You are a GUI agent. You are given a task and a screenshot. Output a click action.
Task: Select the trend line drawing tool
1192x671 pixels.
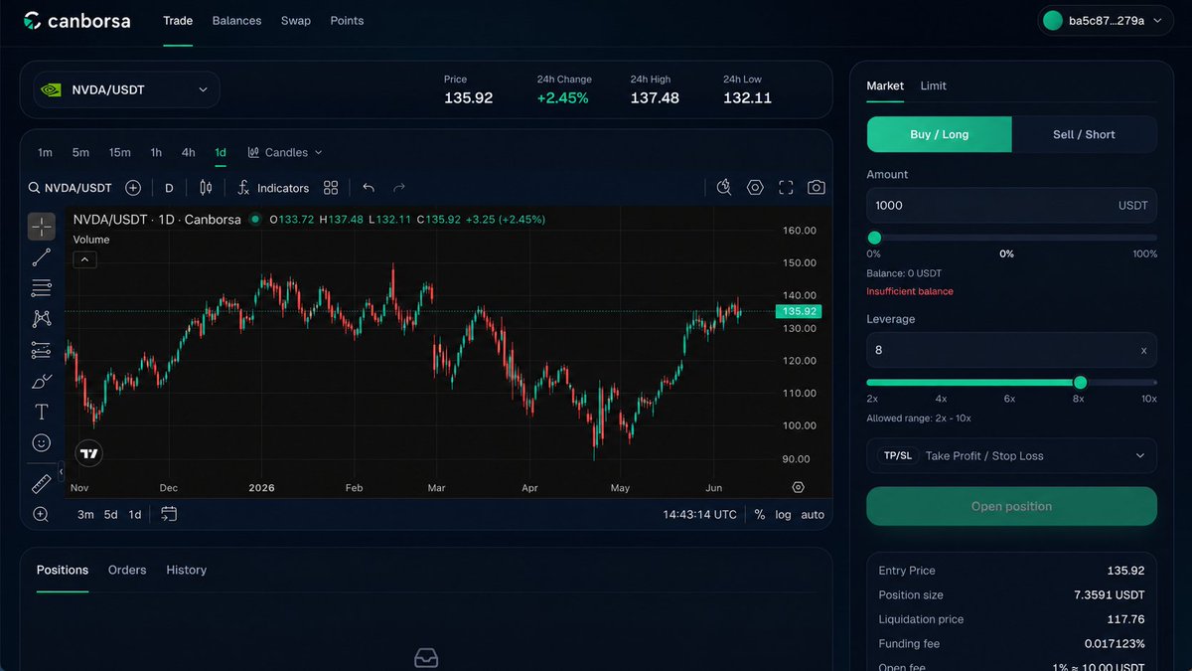click(x=42, y=257)
